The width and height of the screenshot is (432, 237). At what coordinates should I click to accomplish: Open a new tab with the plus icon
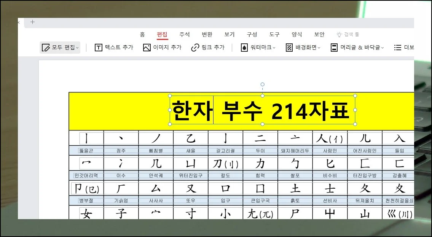pyautogui.click(x=32, y=22)
